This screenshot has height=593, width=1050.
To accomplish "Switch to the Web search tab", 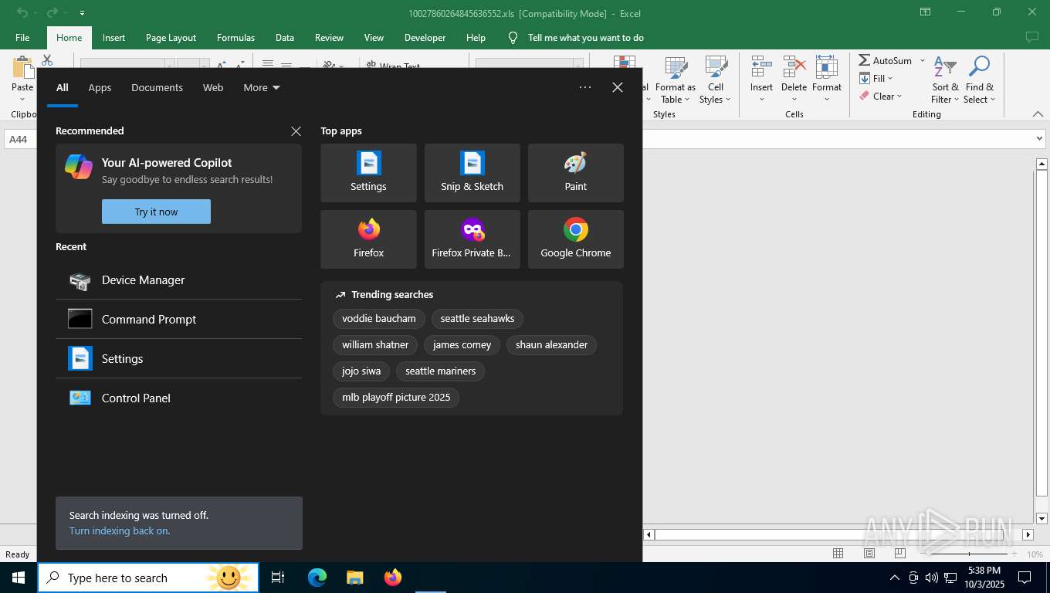I will 213,87.
